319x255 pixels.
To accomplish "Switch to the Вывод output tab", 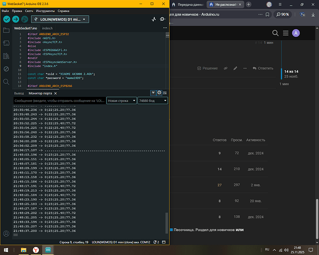I will click(x=19, y=93).
